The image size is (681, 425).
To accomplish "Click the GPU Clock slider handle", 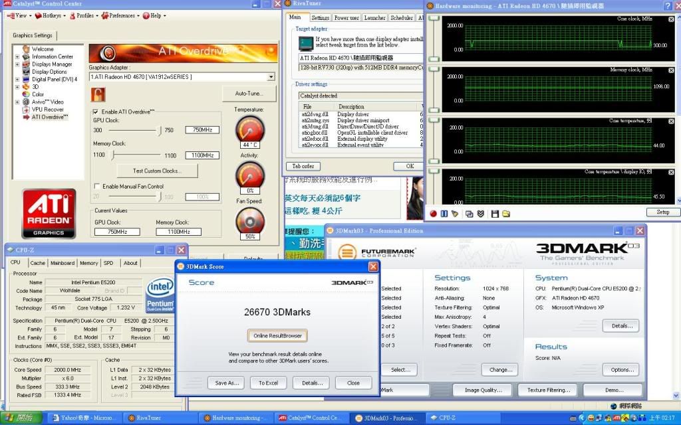I will pos(160,130).
